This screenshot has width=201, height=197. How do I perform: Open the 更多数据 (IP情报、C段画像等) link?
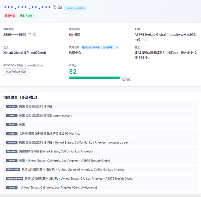click(x=100, y=47)
